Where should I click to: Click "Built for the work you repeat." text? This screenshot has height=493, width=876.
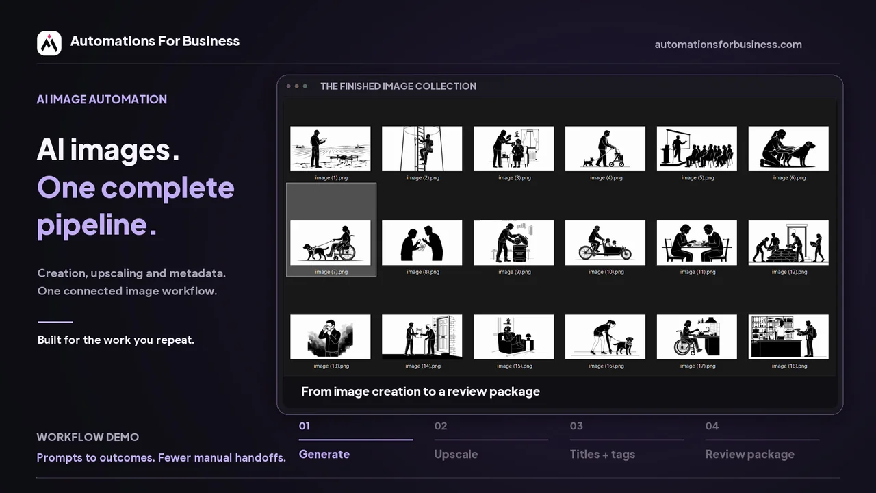click(x=116, y=340)
